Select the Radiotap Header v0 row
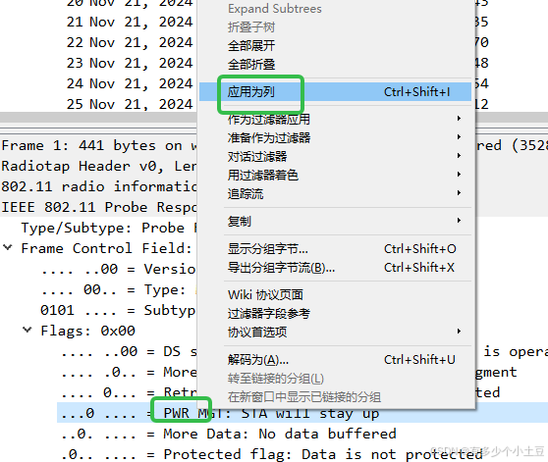Viewport: 548px width, 462px height. [98, 166]
